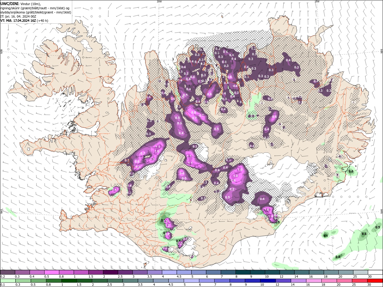
Task: Select the darkest purple 2 snow legend swatch
Action: point(110,272)
